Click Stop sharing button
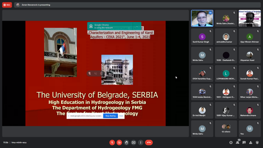Screen dimensions: 263x148 [110, 116]
